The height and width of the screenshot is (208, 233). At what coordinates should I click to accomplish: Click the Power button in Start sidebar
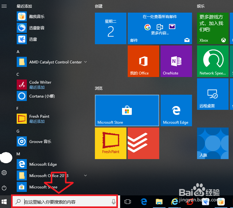coord(4,188)
